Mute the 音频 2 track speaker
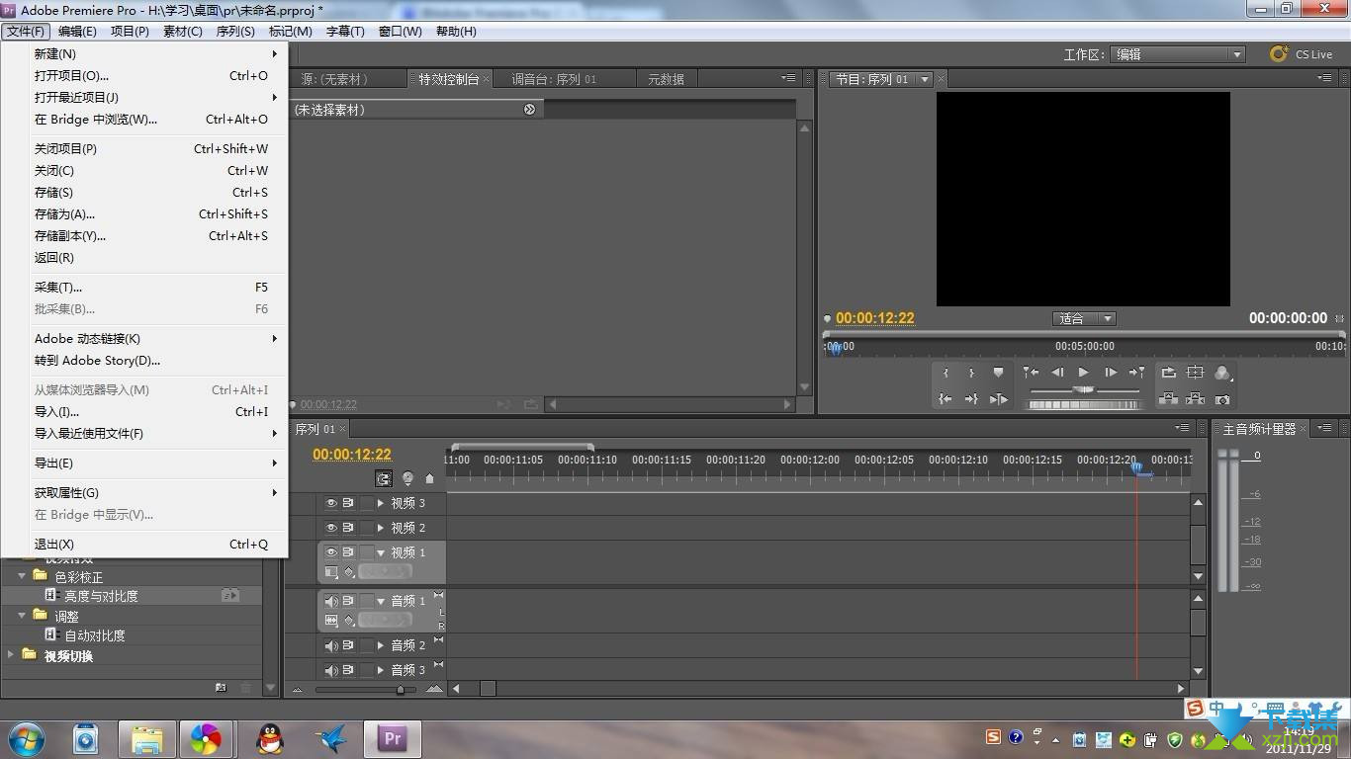This screenshot has width=1351, height=759. (331, 645)
